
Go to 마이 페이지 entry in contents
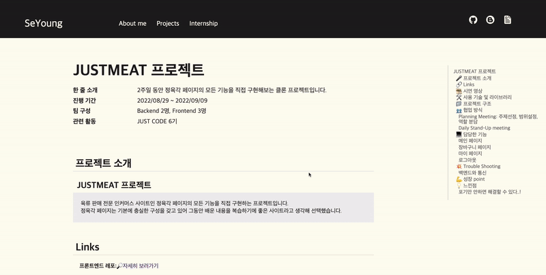tap(470, 153)
